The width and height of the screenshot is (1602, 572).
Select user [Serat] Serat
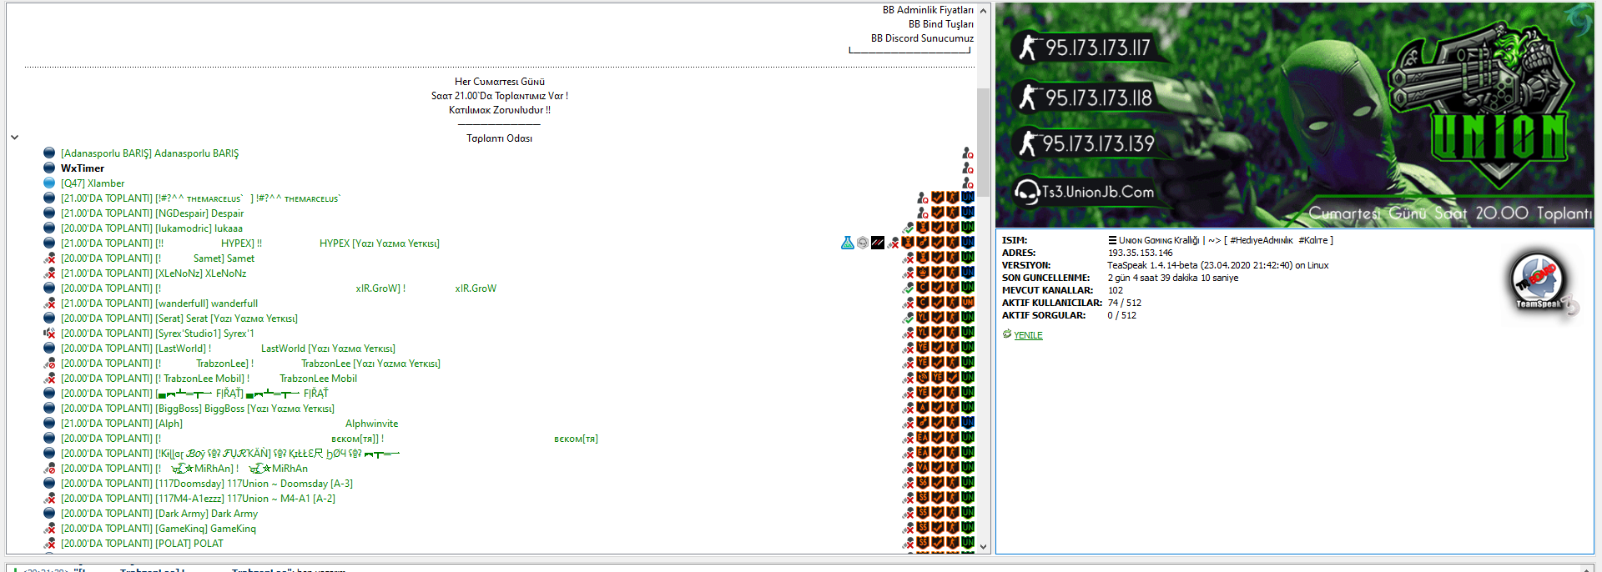181,319
